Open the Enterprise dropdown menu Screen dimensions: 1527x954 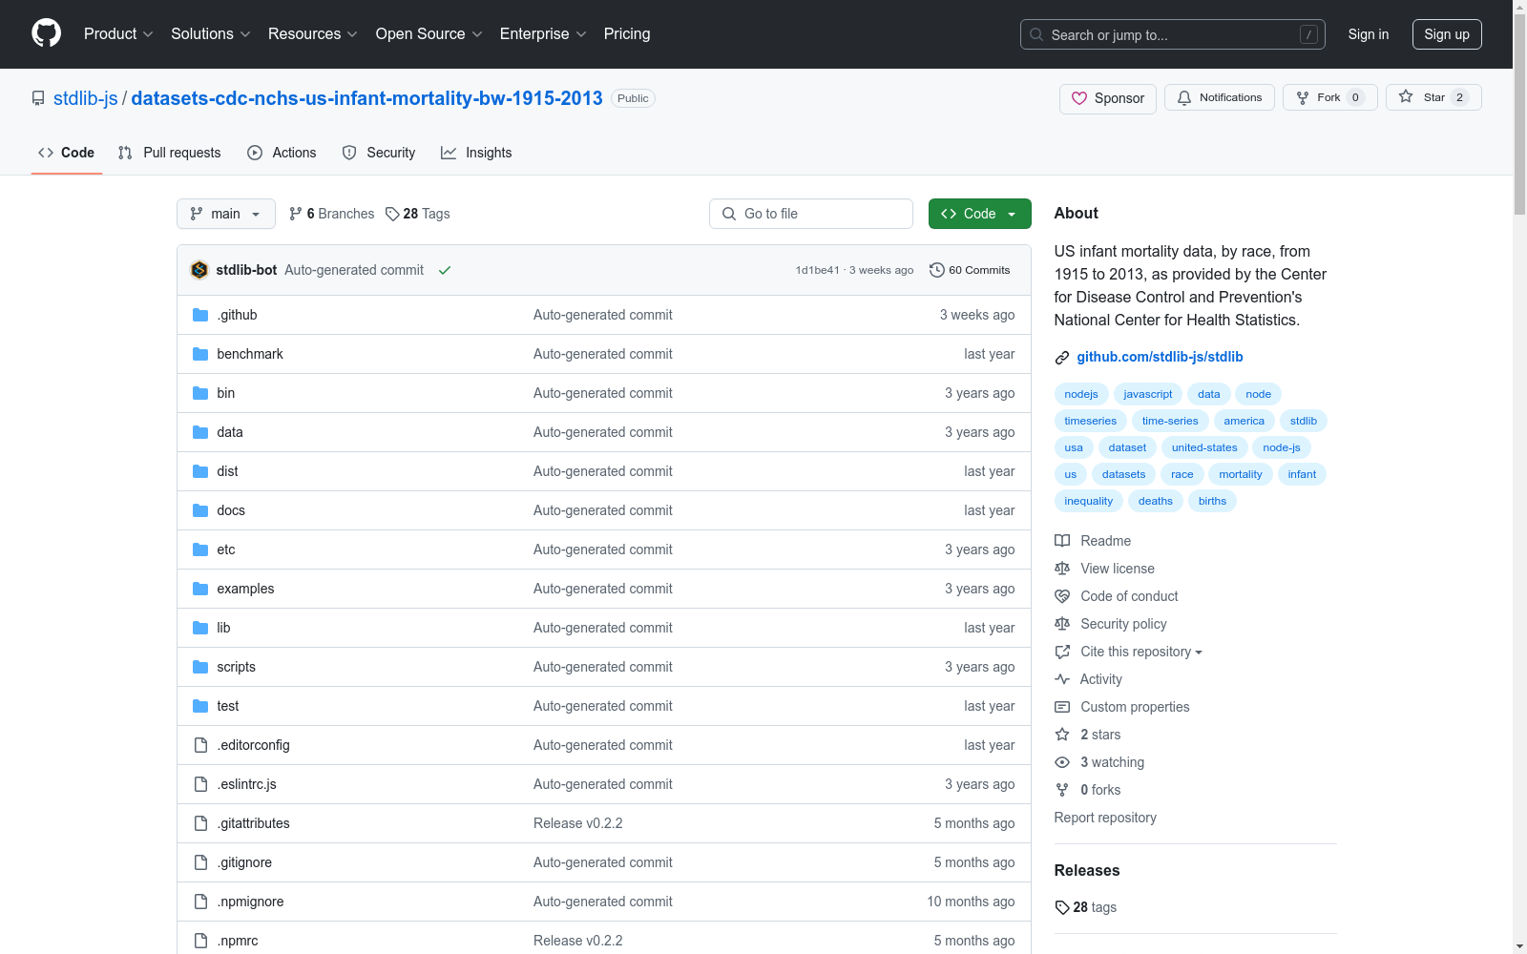(543, 34)
